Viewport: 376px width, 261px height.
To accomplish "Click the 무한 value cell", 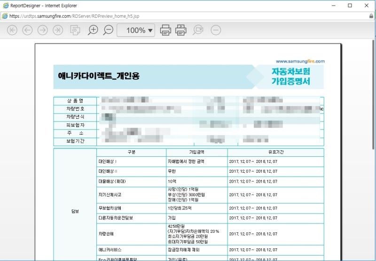I will (196, 171).
